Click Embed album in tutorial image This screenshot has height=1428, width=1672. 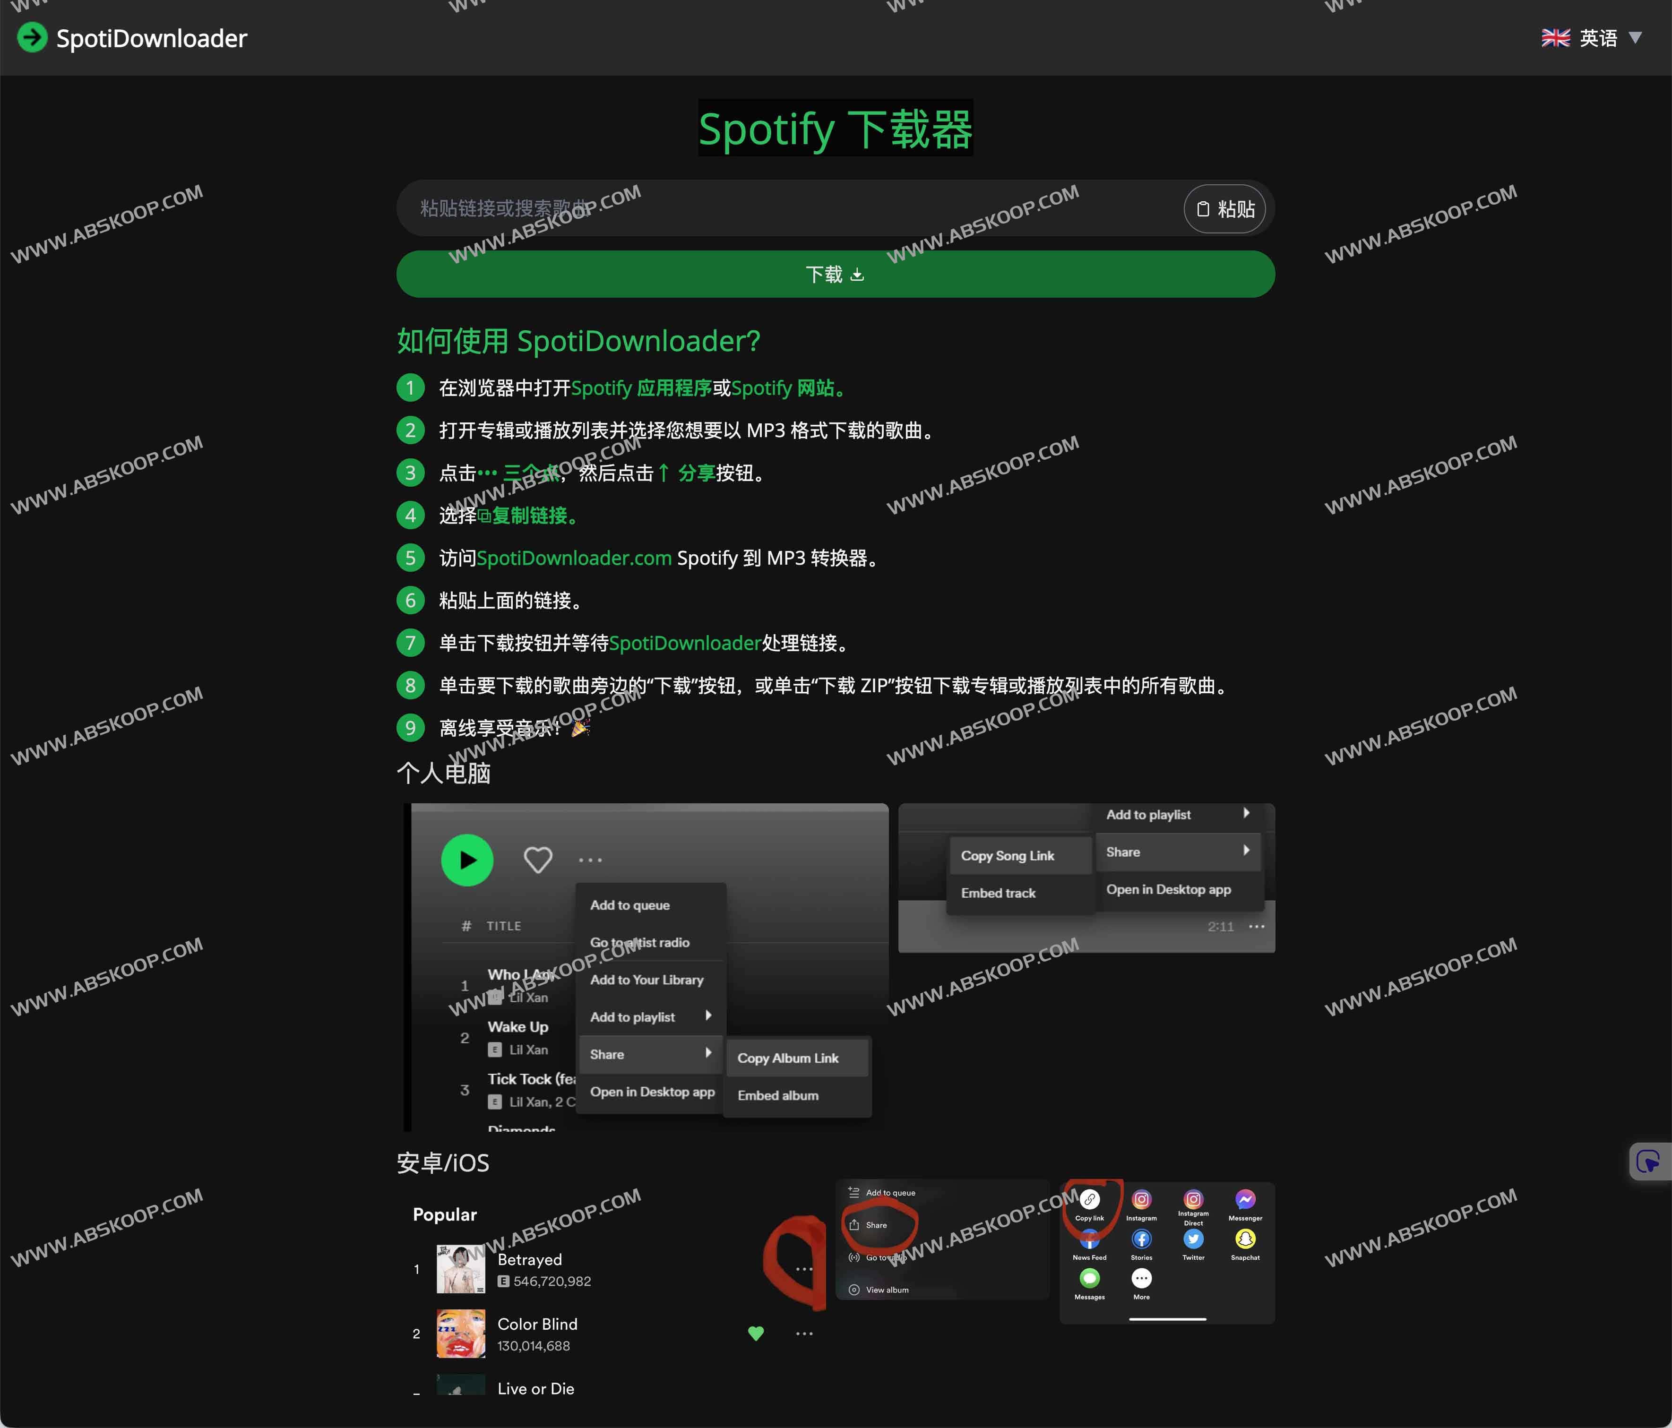coord(778,1095)
